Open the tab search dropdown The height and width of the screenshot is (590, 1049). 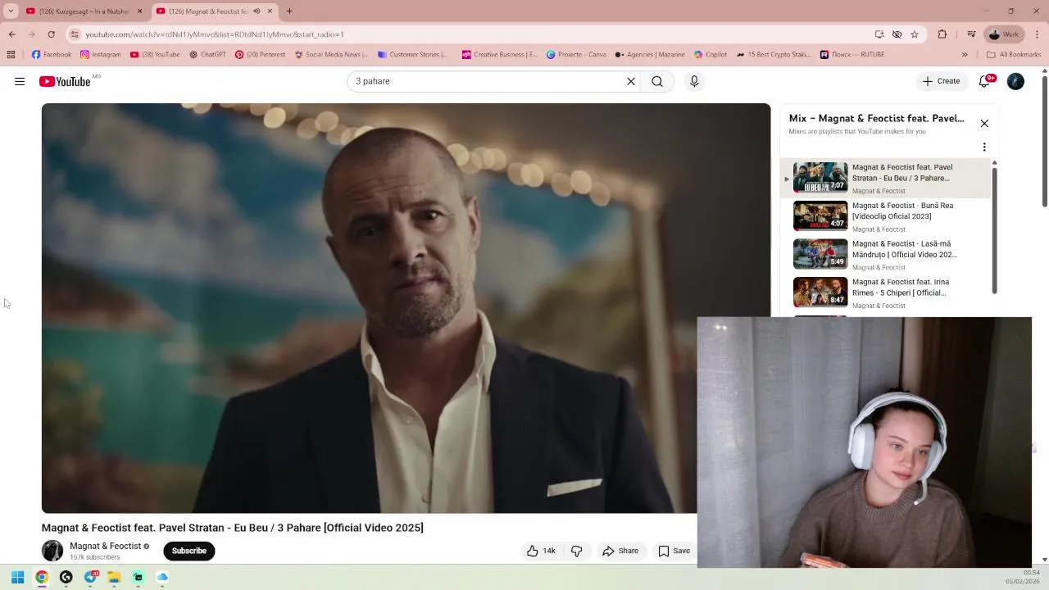coord(11,11)
